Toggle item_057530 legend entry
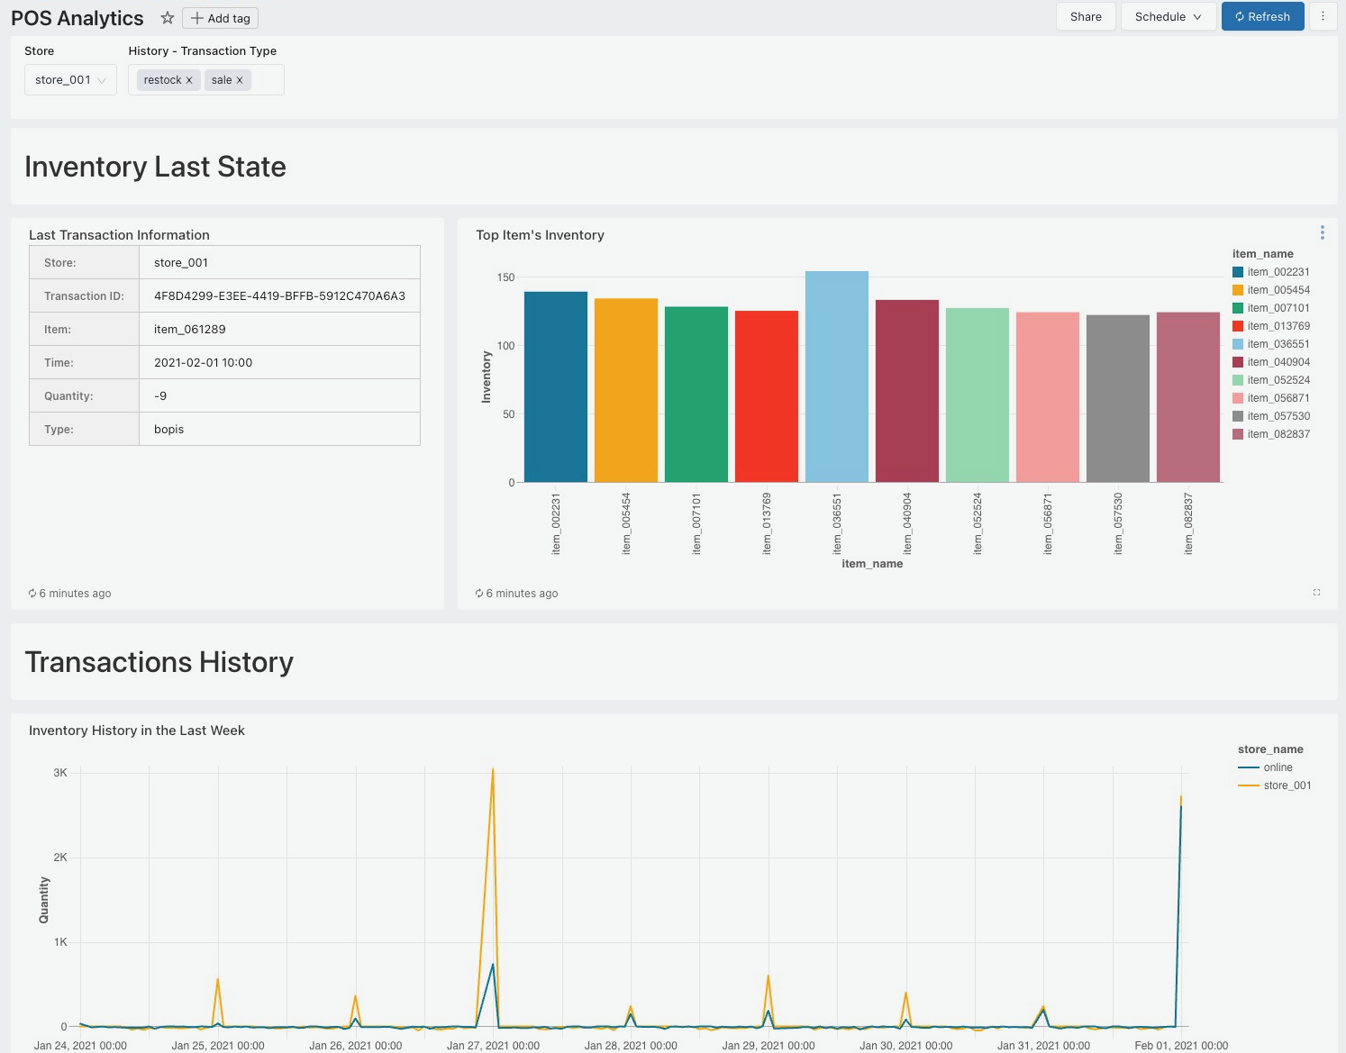Image resolution: width=1346 pixels, height=1053 pixels. [x=1271, y=416]
